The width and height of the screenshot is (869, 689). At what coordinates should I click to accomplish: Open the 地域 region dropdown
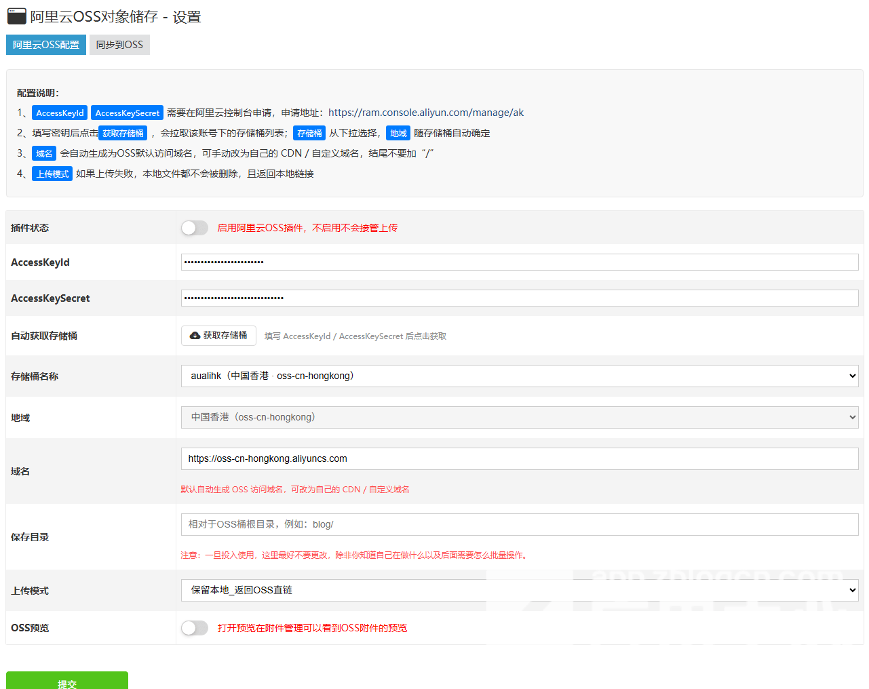point(520,417)
